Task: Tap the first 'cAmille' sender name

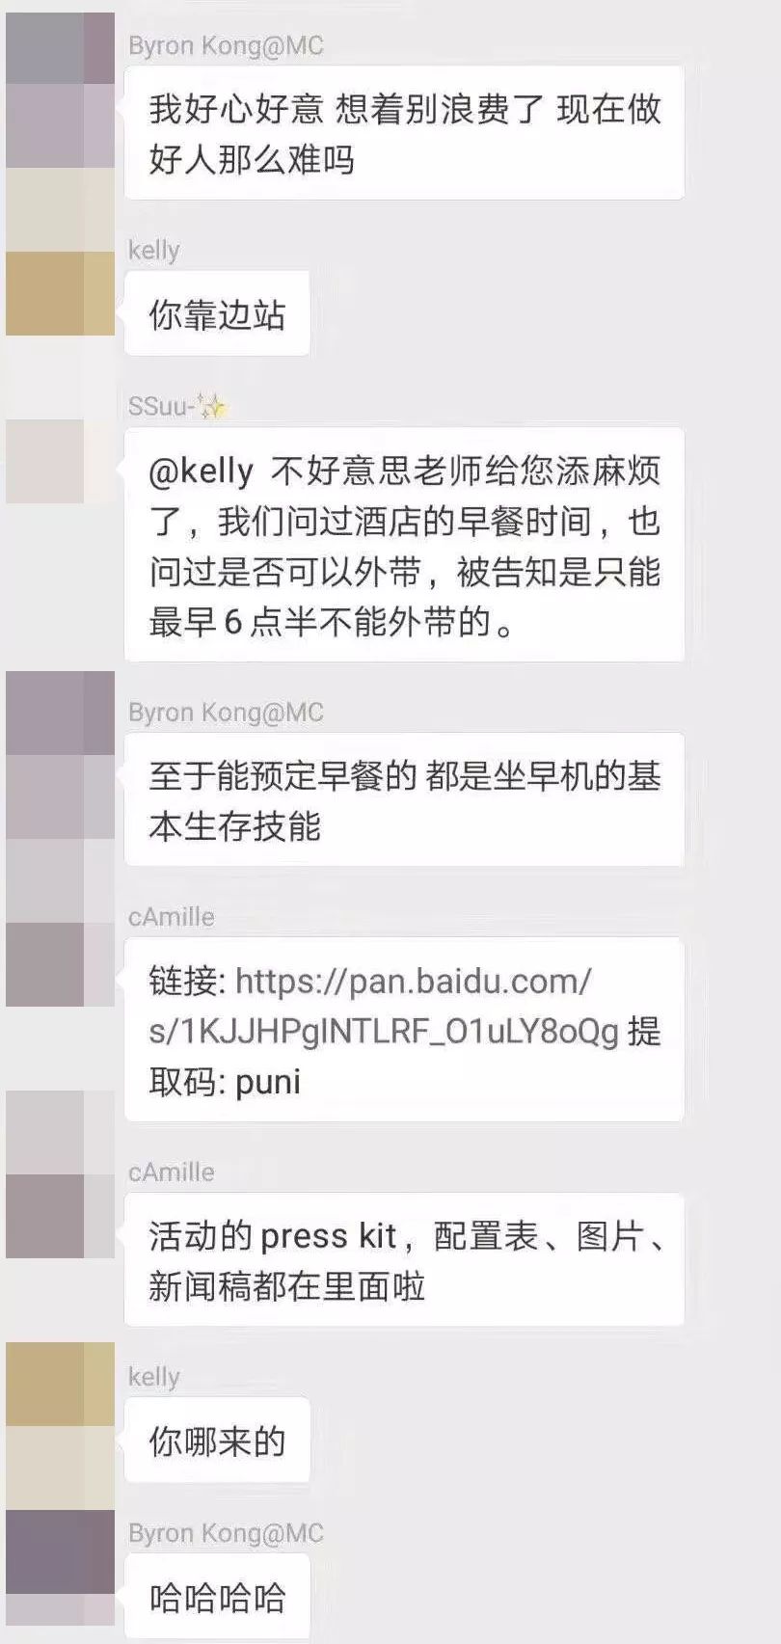Action: pos(172,917)
